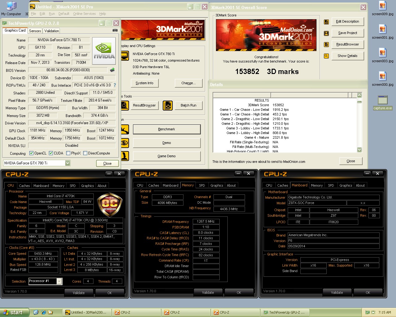Click the Benchmark button
The image size is (396, 317).
pyautogui.click(x=167, y=129)
